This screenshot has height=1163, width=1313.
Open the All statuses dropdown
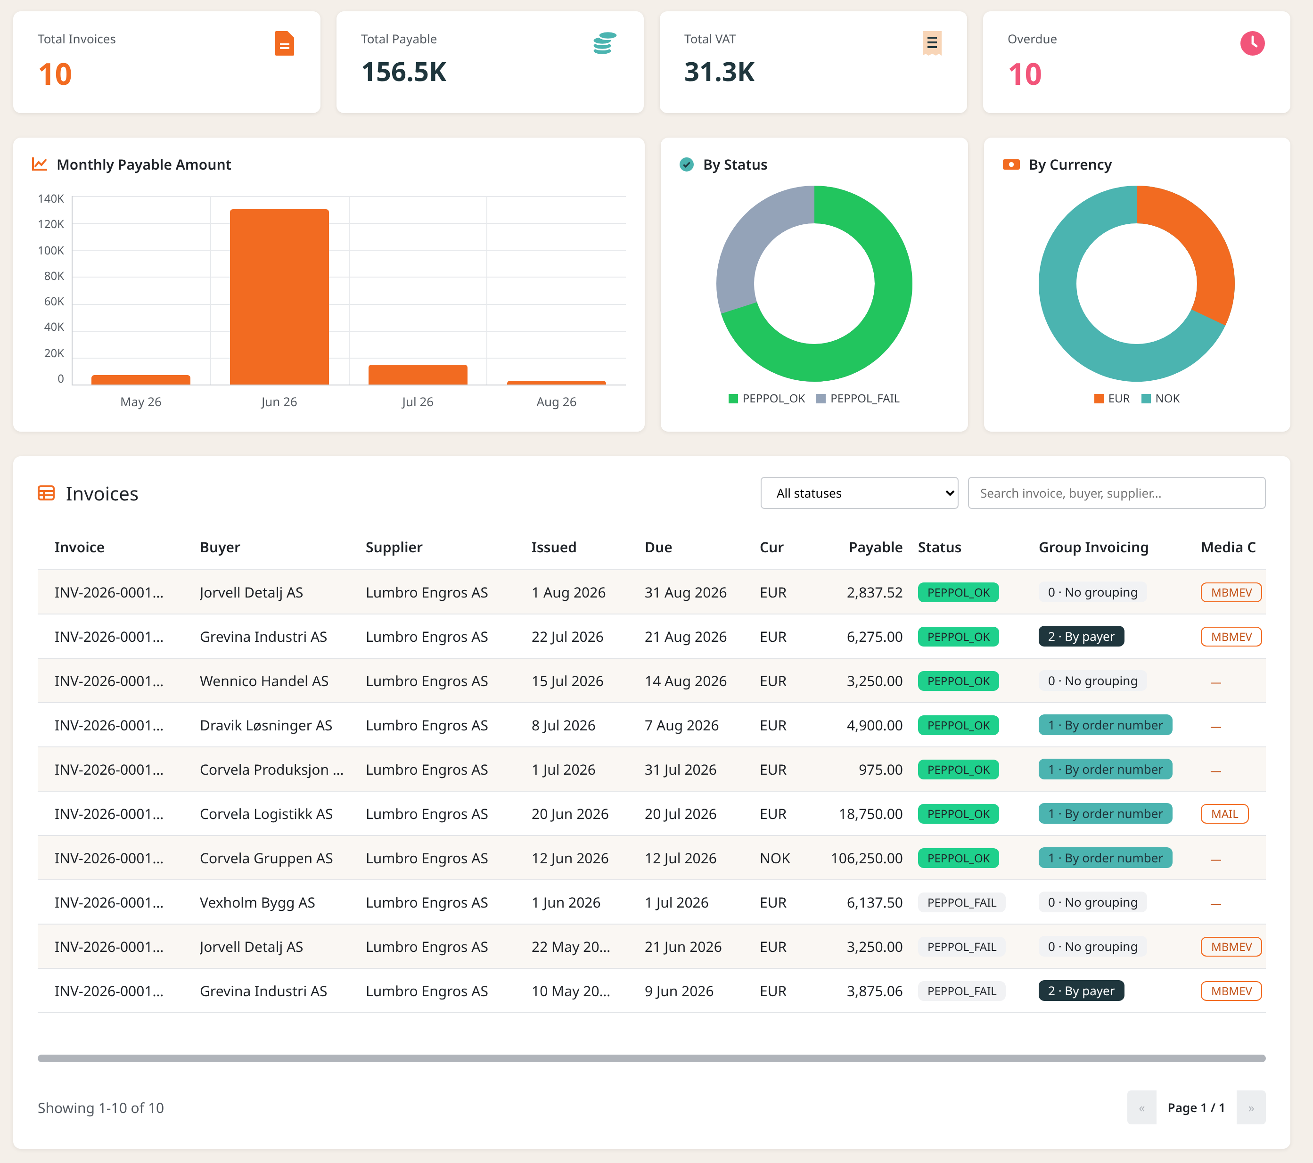[859, 493]
